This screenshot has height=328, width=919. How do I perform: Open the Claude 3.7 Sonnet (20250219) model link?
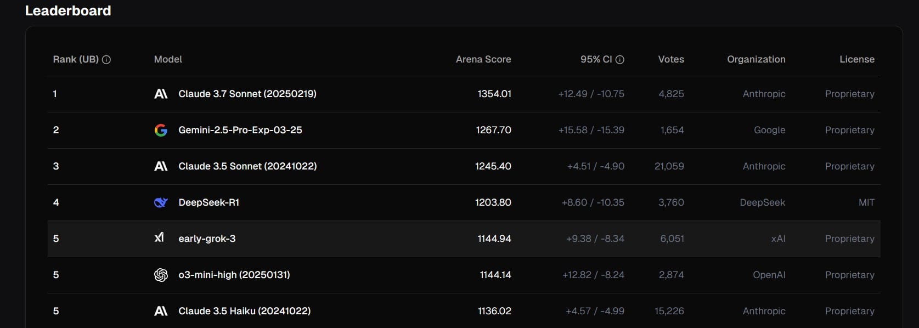(x=247, y=94)
